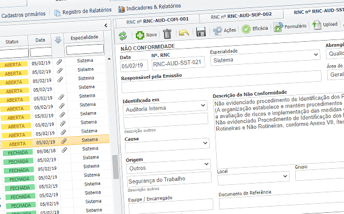Click the green refresh arrows icon
This screenshot has height=214, width=344.
[x=123, y=36]
